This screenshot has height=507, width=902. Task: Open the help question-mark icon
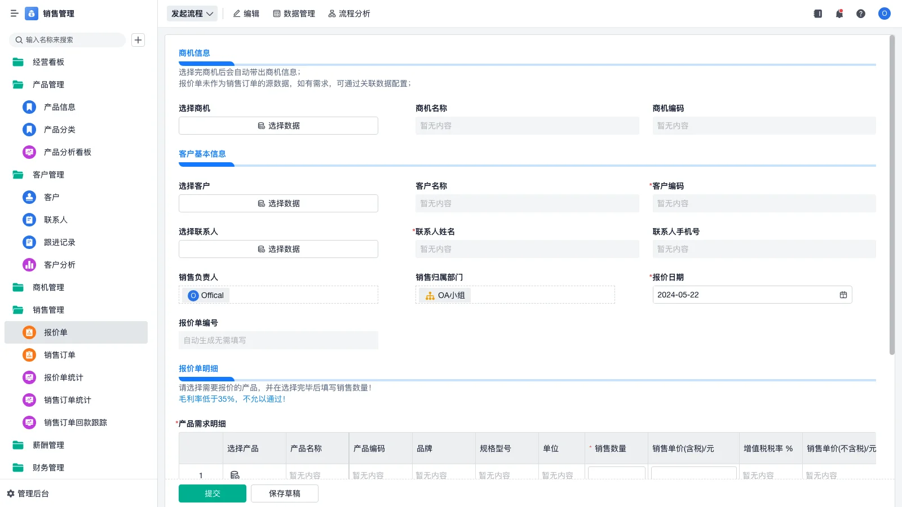coord(861,14)
